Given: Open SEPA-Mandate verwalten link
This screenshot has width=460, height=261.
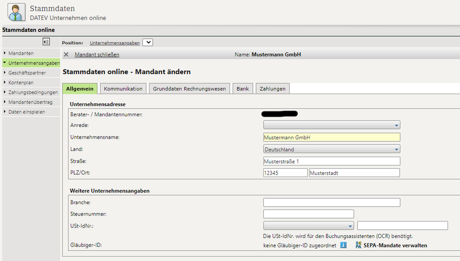Looking at the screenshot, I should tap(396, 245).
